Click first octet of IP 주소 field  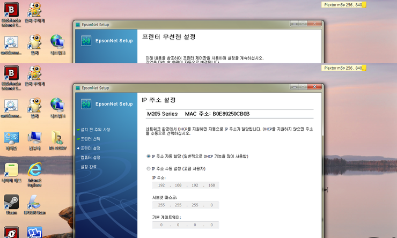click(159, 185)
